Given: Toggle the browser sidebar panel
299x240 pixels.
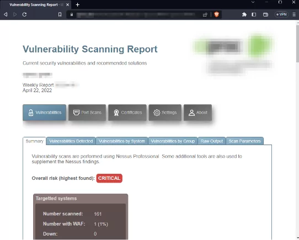Looking at the screenshot, I should (254, 14).
